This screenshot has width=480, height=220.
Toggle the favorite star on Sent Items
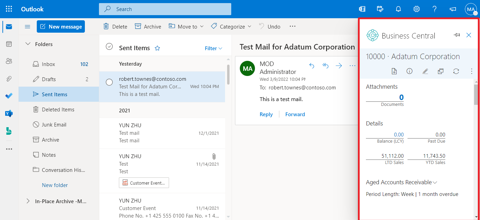click(157, 48)
